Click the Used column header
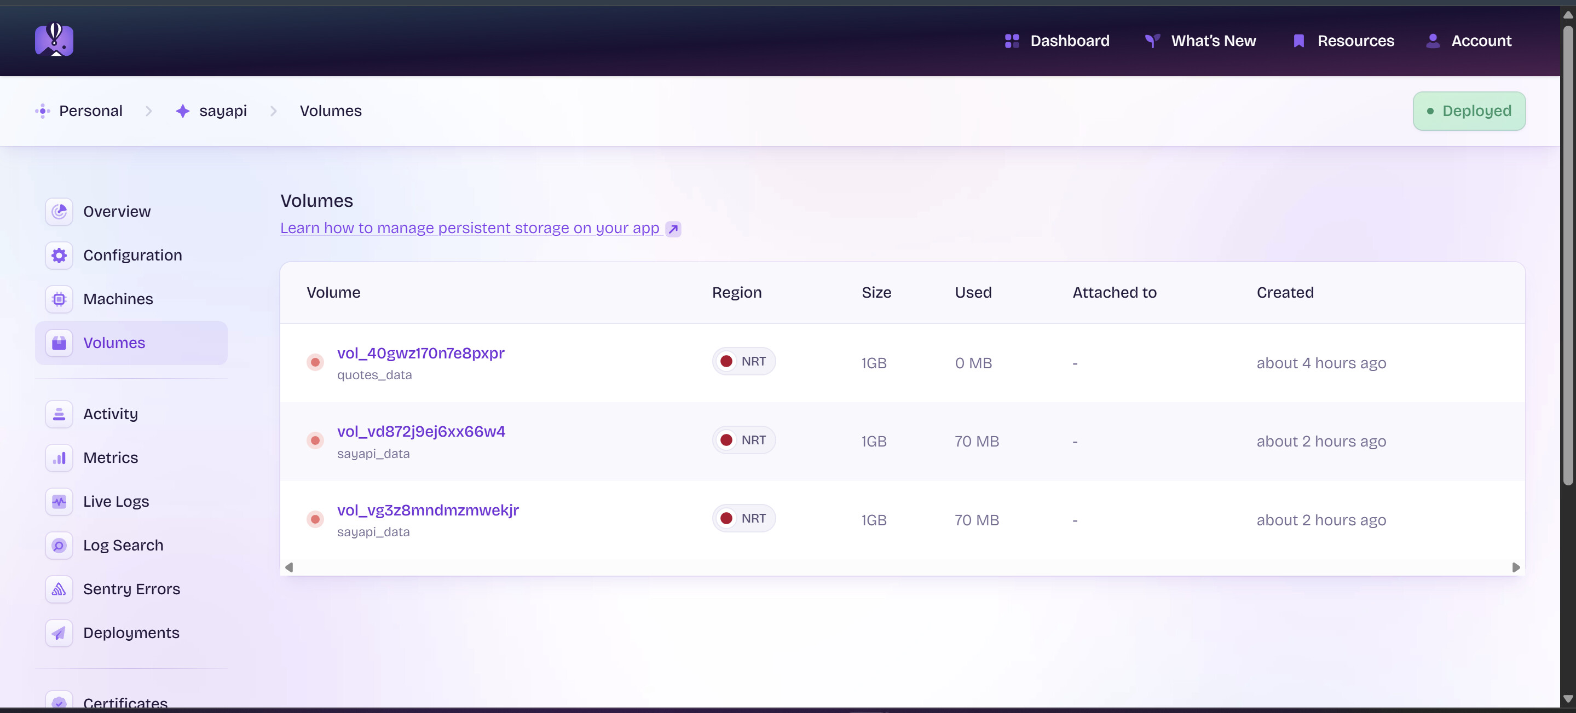Screen dimensions: 1576x713 tap(973, 292)
